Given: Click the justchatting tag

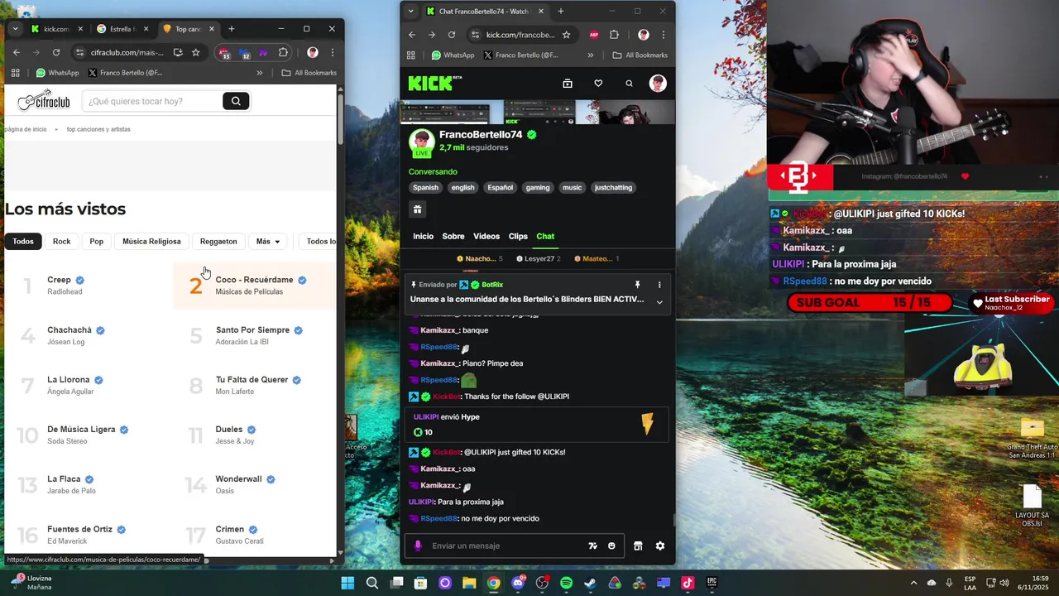Looking at the screenshot, I should [613, 188].
